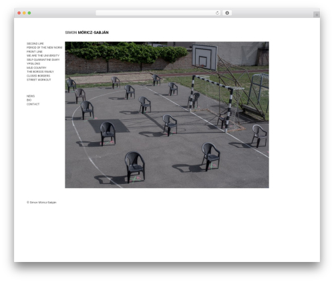This screenshot has height=282, width=334.
Task: Go to the News page
Action: [x=31, y=96]
